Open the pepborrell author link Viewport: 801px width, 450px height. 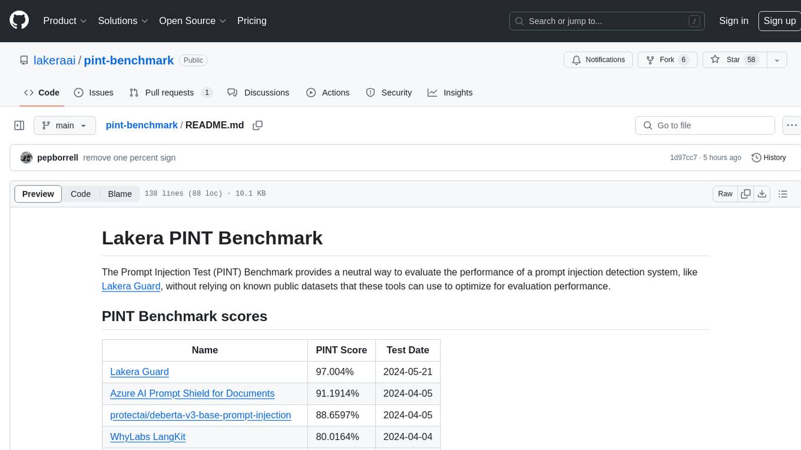[58, 157]
